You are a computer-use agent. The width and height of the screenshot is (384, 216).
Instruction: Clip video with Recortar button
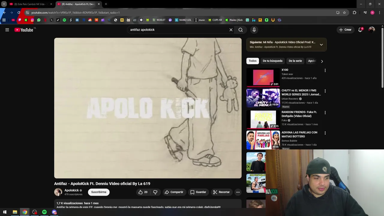tap(221, 192)
